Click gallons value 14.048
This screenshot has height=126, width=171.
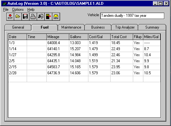79,61
